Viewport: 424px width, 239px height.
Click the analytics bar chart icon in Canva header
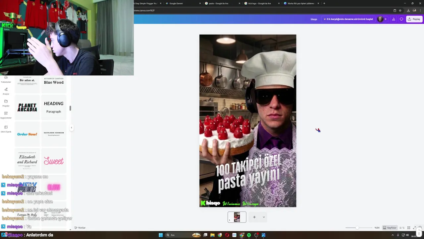394,19
